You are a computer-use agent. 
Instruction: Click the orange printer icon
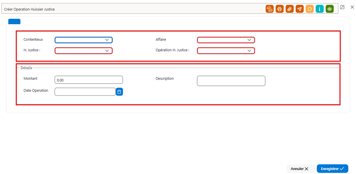pyautogui.click(x=279, y=9)
